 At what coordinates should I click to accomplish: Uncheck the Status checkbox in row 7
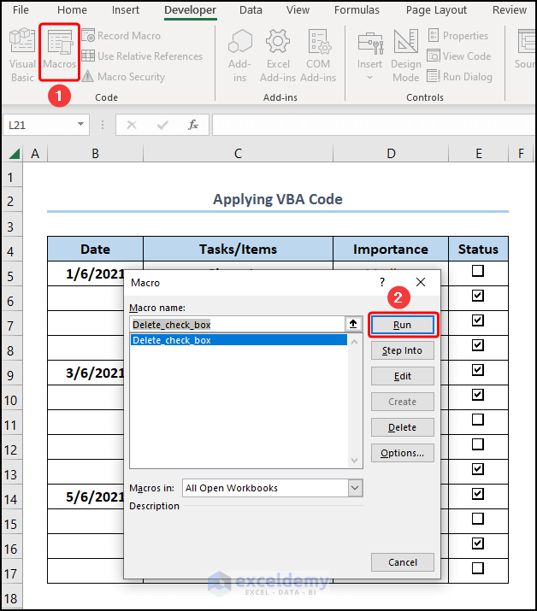pos(478,320)
